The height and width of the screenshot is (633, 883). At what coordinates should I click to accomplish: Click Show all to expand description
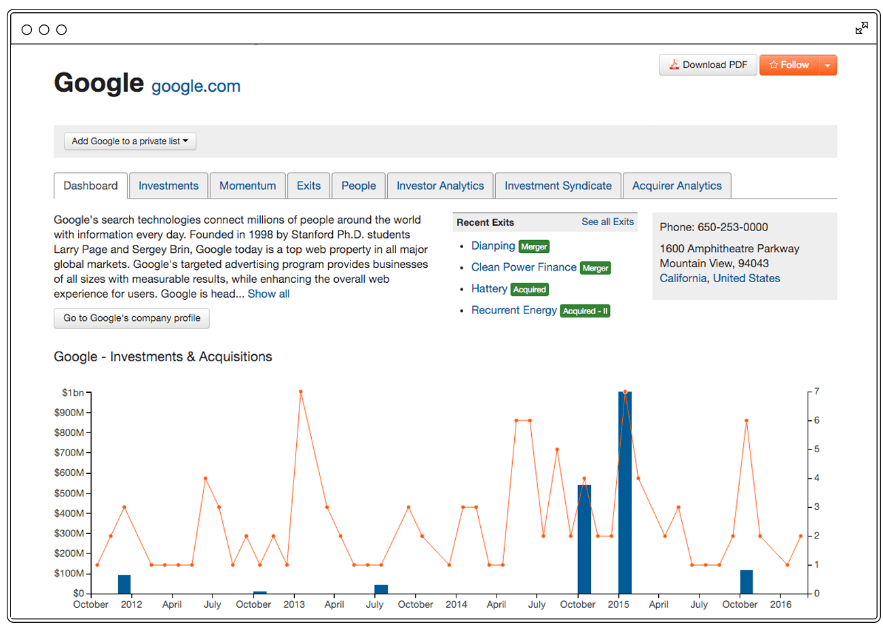click(268, 294)
